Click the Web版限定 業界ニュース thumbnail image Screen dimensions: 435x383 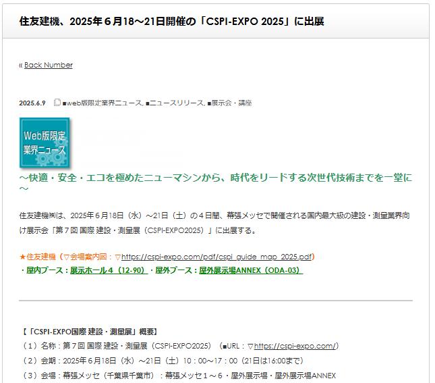click(45, 143)
